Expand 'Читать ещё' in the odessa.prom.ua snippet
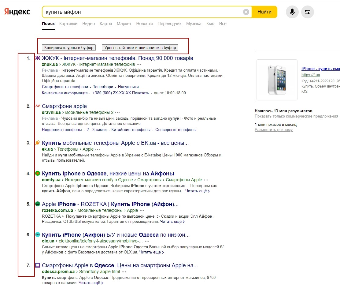 point(91,283)
